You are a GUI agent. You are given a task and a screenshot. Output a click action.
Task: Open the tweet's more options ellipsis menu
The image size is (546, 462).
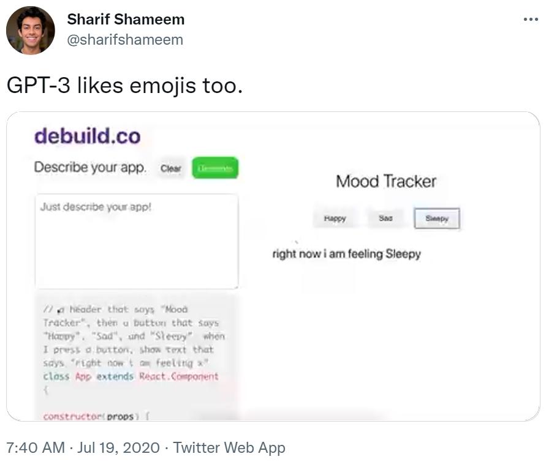(531, 18)
